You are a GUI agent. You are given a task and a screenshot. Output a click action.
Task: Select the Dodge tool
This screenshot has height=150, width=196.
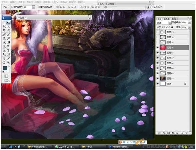pyautogui.click(x=8, y=46)
